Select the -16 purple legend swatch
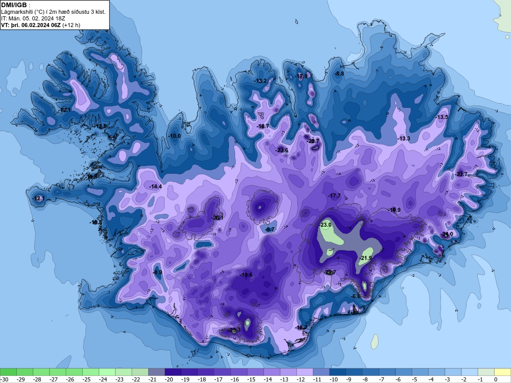The height and width of the screenshot is (383, 511). (x=239, y=372)
